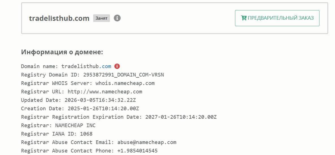The image size is (335, 155).
Task: Select the bold tradelisthub.com heading
Action: [x=59, y=18]
